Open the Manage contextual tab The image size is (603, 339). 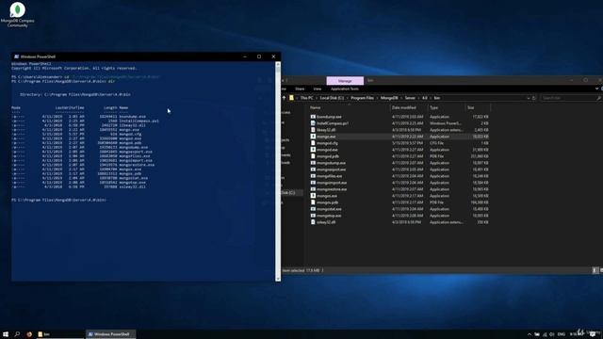pyautogui.click(x=345, y=81)
